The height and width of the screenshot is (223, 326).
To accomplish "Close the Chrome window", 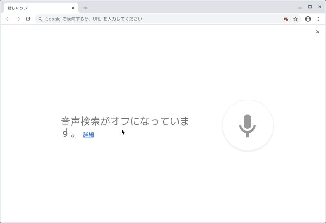I will (x=320, y=7).
